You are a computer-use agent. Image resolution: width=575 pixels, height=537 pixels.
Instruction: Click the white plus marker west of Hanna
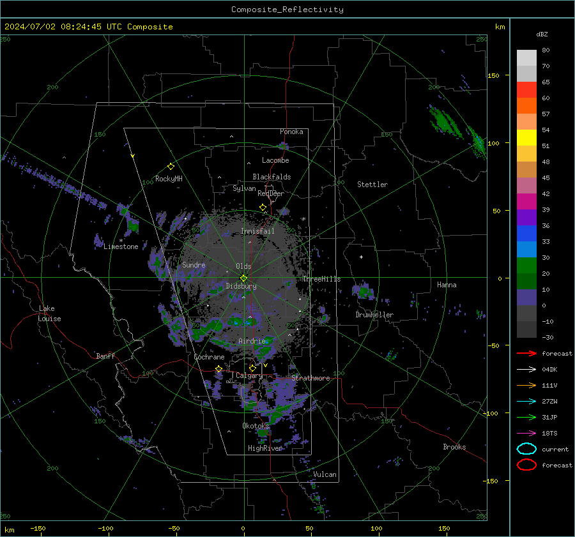361,257
